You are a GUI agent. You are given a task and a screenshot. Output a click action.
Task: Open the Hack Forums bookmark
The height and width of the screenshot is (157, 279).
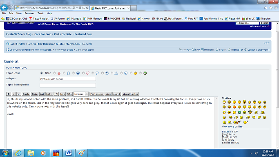tap(173, 18)
